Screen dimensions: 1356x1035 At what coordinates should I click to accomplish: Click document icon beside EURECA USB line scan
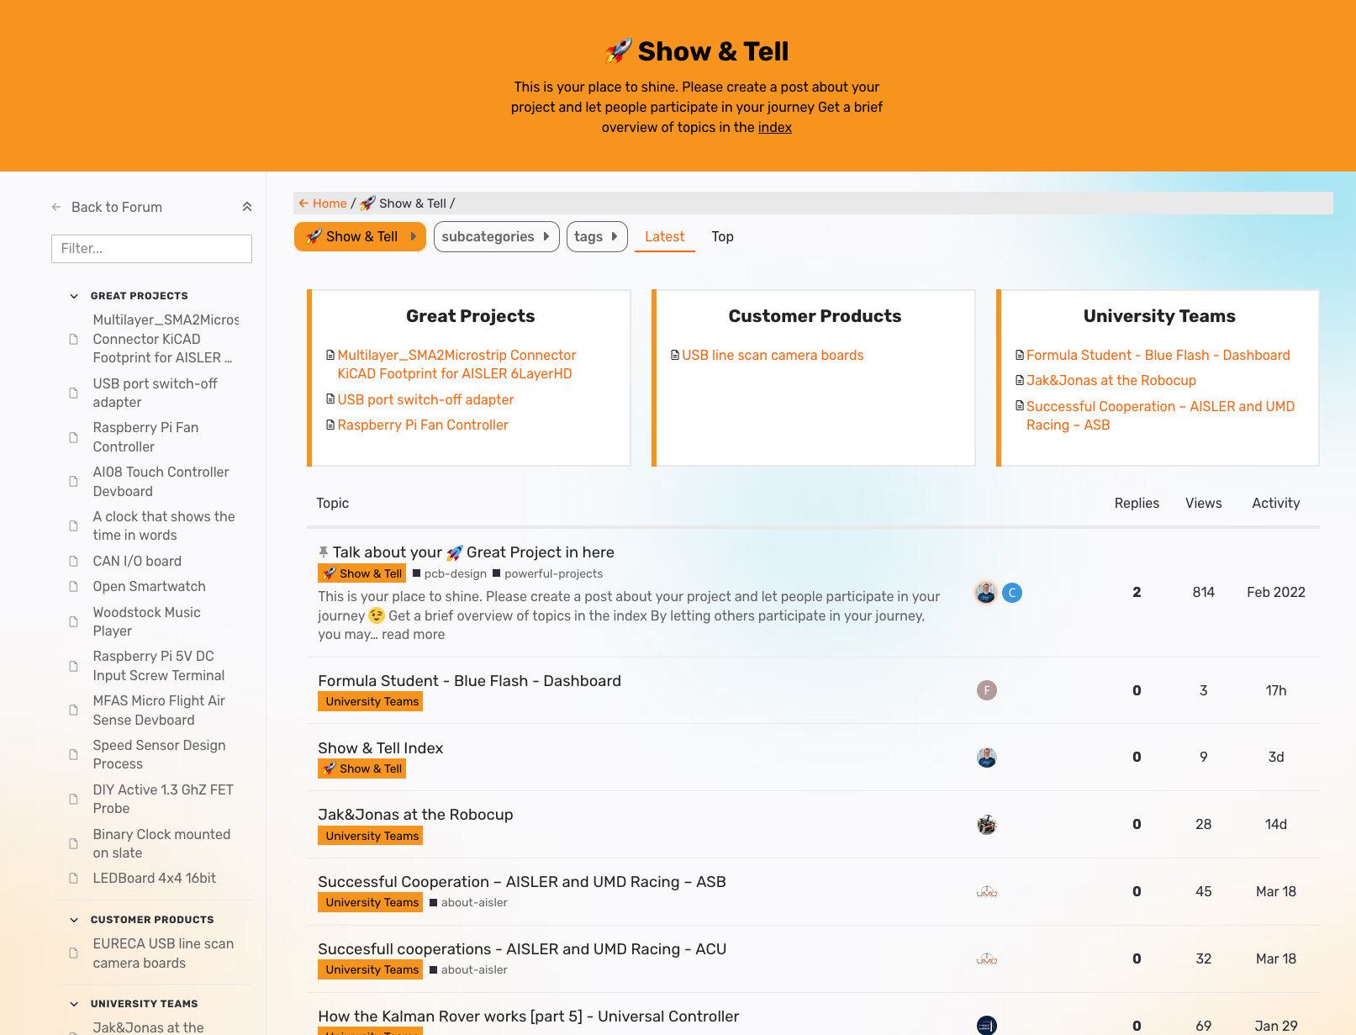point(73,953)
